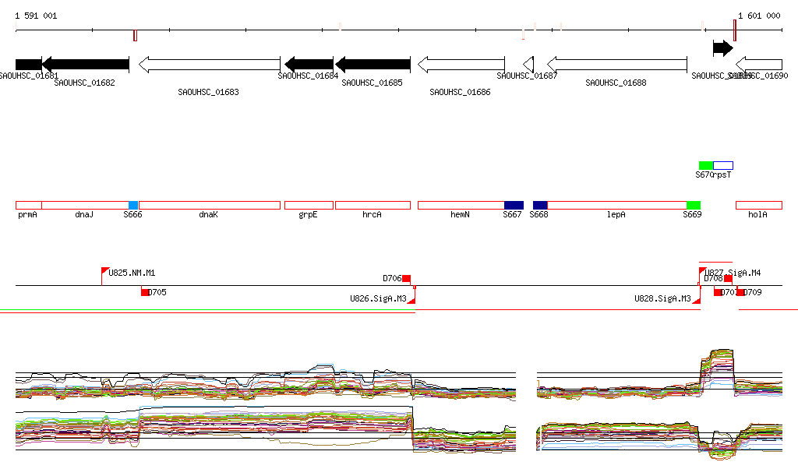Screen dimensions: 798x476
Task: Click the SAOUHSC_01686 gene label
Action: [460, 92]
